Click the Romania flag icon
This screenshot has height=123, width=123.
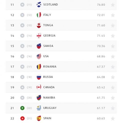pos(39,67)
